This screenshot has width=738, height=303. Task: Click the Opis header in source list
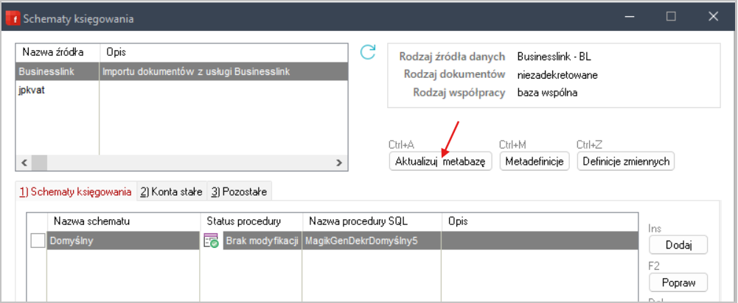coord(223,52)
